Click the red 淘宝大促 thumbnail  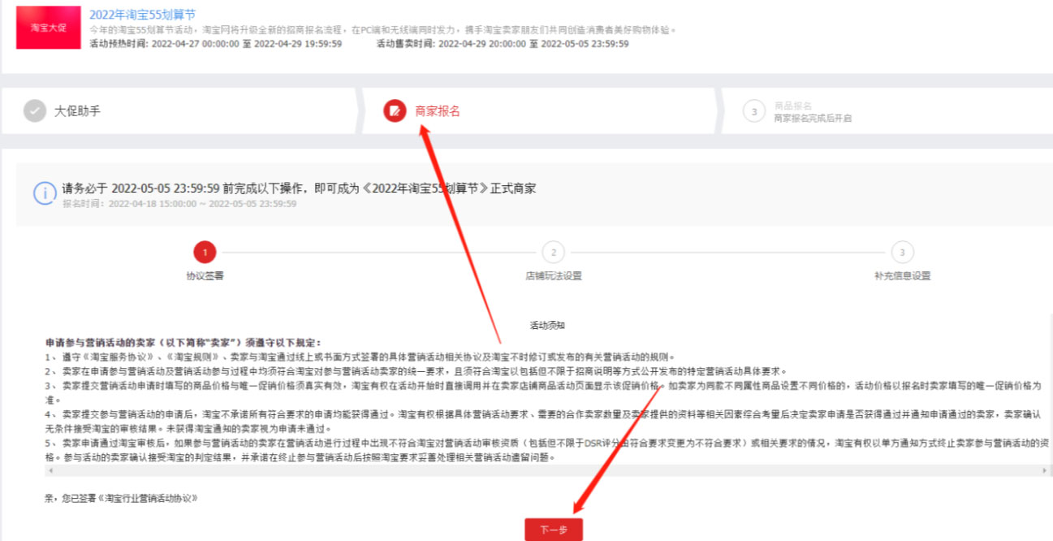tap(49, 28)
